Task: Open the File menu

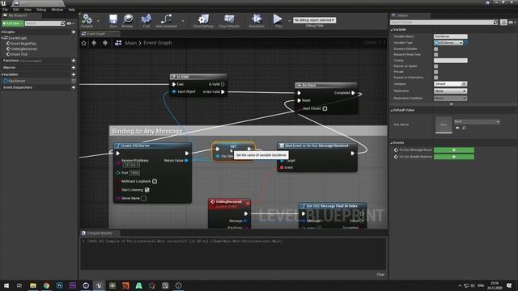Action: pyautogui.click(x=5, y=10)
